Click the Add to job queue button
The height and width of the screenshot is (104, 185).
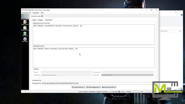[108, 87]
